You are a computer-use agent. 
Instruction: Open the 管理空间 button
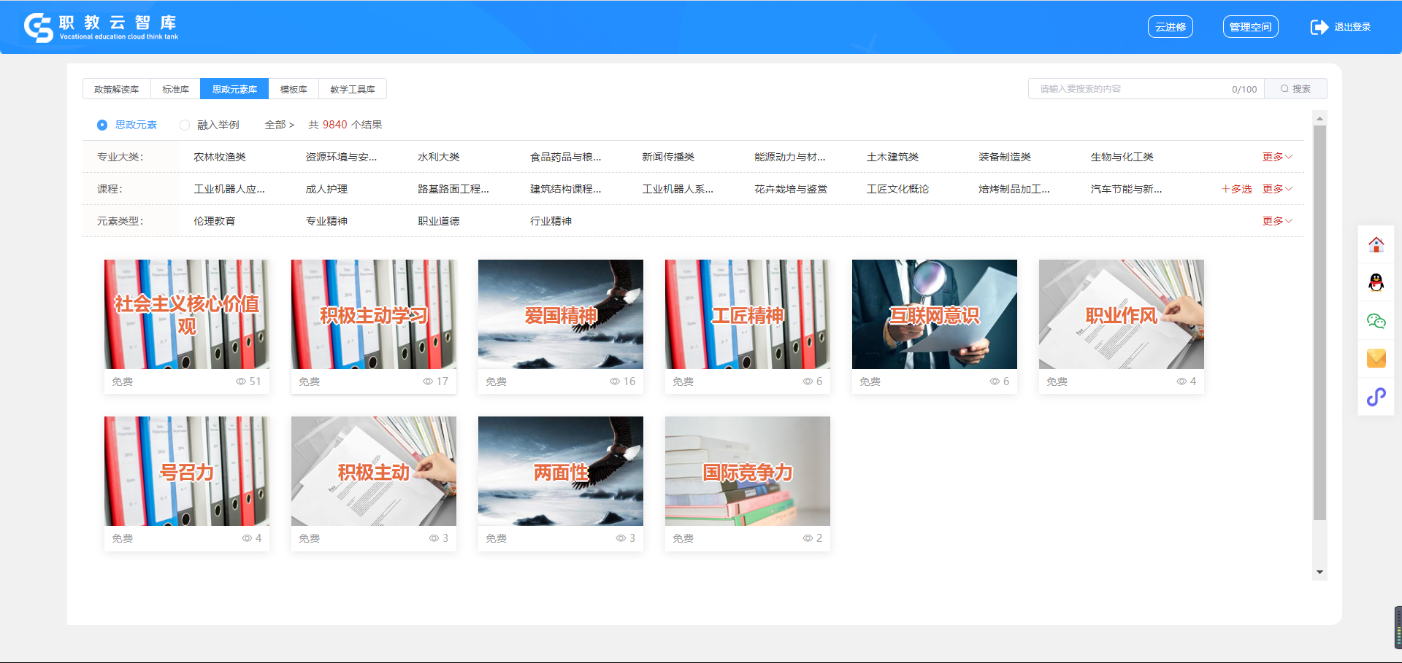(1250, 27)
